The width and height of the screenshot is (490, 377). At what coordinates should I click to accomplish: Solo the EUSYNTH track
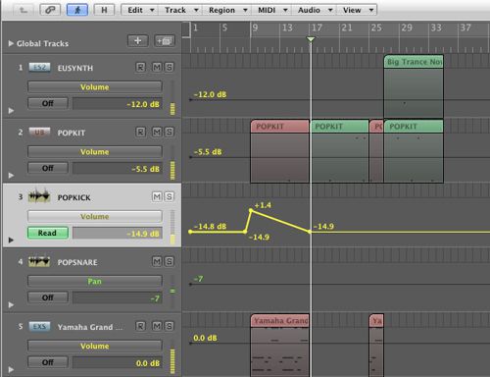click(x=169, y=68)
